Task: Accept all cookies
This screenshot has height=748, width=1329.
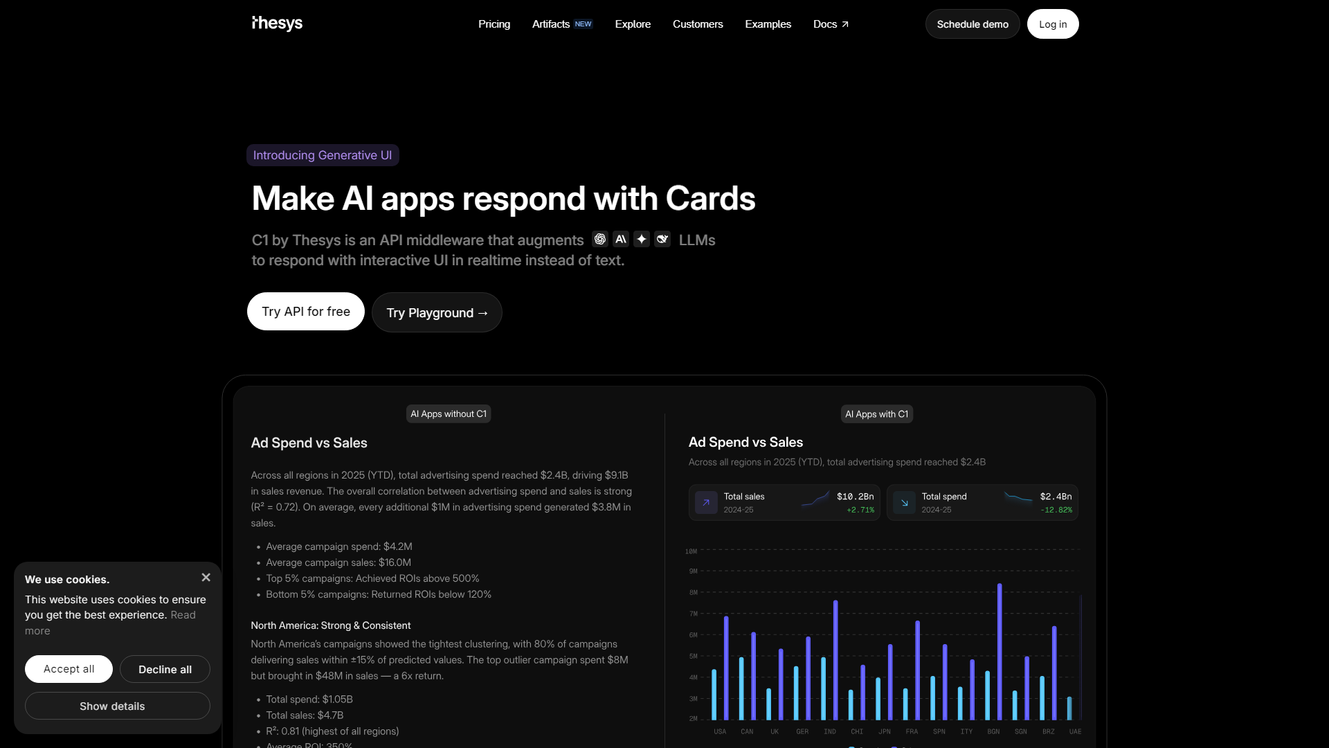Action: tap(69, 669)
